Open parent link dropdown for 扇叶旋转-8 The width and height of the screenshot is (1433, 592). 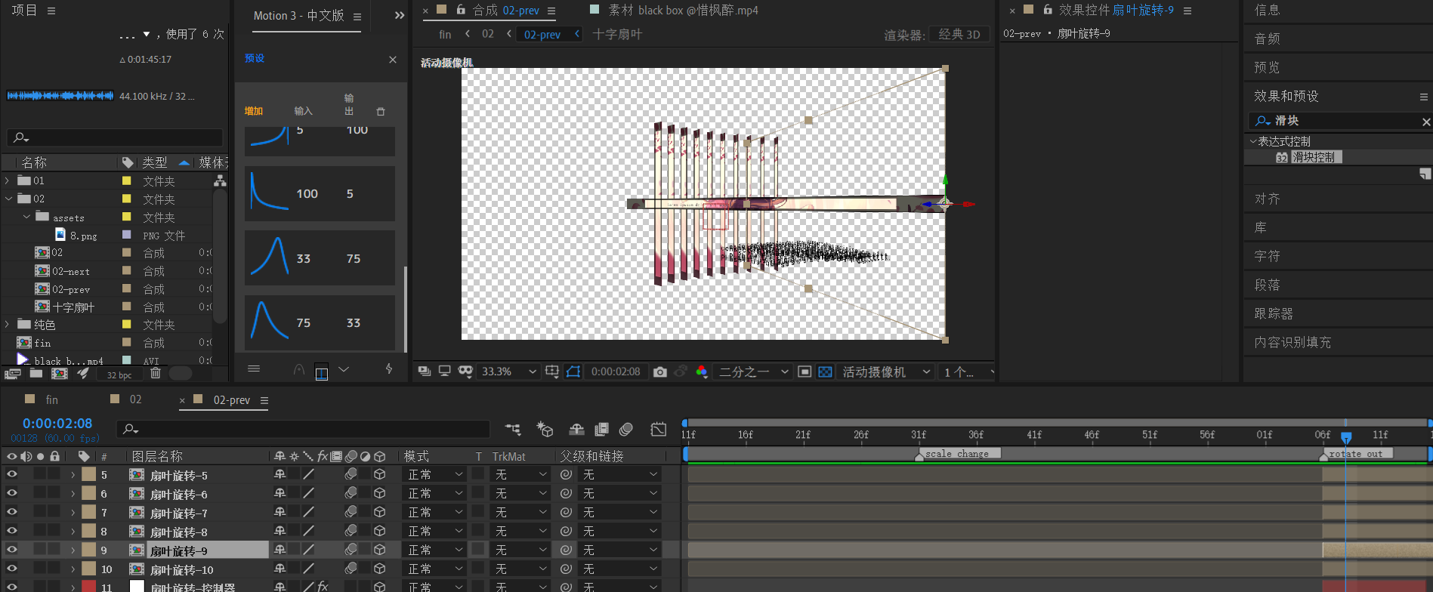coord(620,532)
